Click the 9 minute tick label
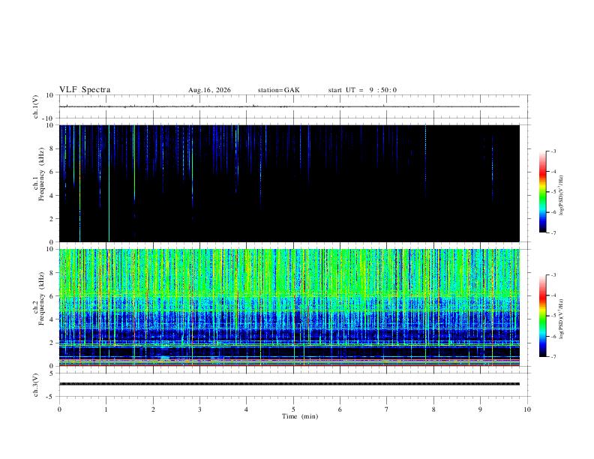 click(x=480, y=409)
